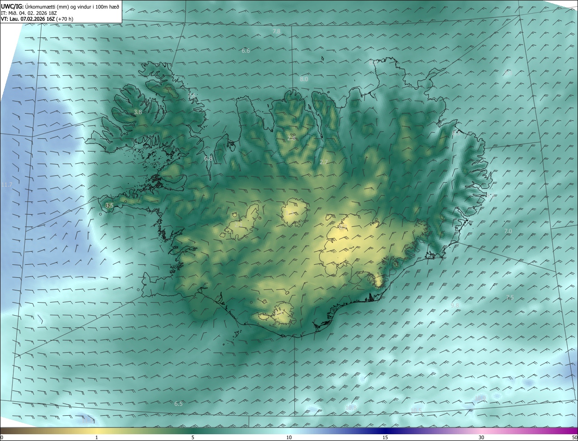This screenshot has height=441, width=578.
Task: Click the map value label '6.6'
Action: [x=246, y=51]
